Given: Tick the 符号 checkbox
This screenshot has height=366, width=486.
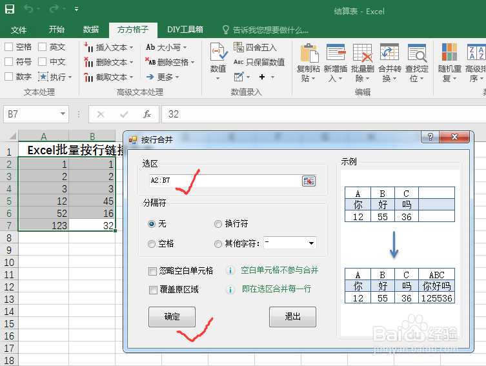Looking at the screenshot, I should tap(8, 62).
